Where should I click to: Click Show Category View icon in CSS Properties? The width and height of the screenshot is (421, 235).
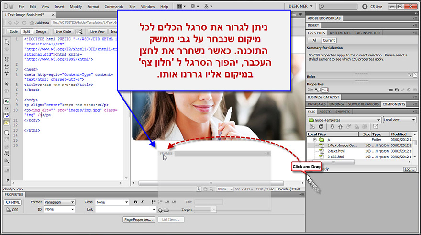coord(310,90)
